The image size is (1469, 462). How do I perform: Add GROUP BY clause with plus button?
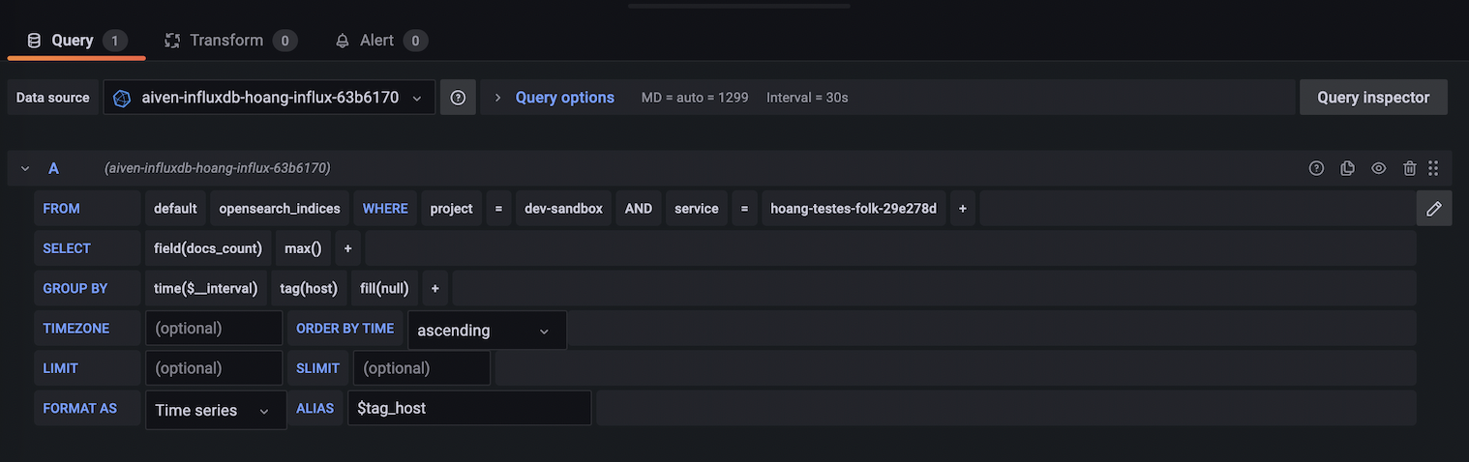point(435,288)
